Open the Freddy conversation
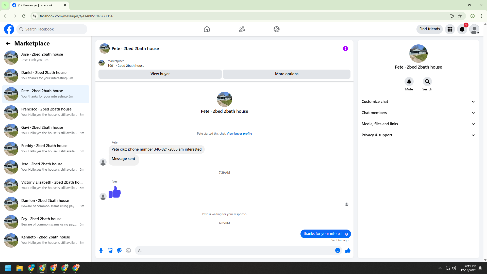Viewport: 487px width, 274px height. click(x=46, y=149)
